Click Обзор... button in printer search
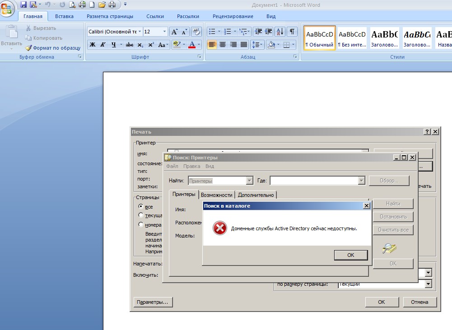Screen dimensions: 452x330 pyautogui.click(x=389, y=181)
